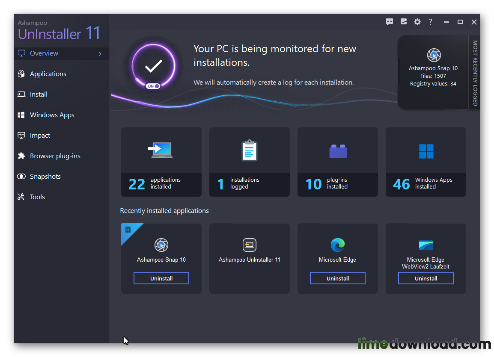Click the installations logged clipboard icon
The height and width of the screenshot is (357, 494).
[x=249, y=150]
